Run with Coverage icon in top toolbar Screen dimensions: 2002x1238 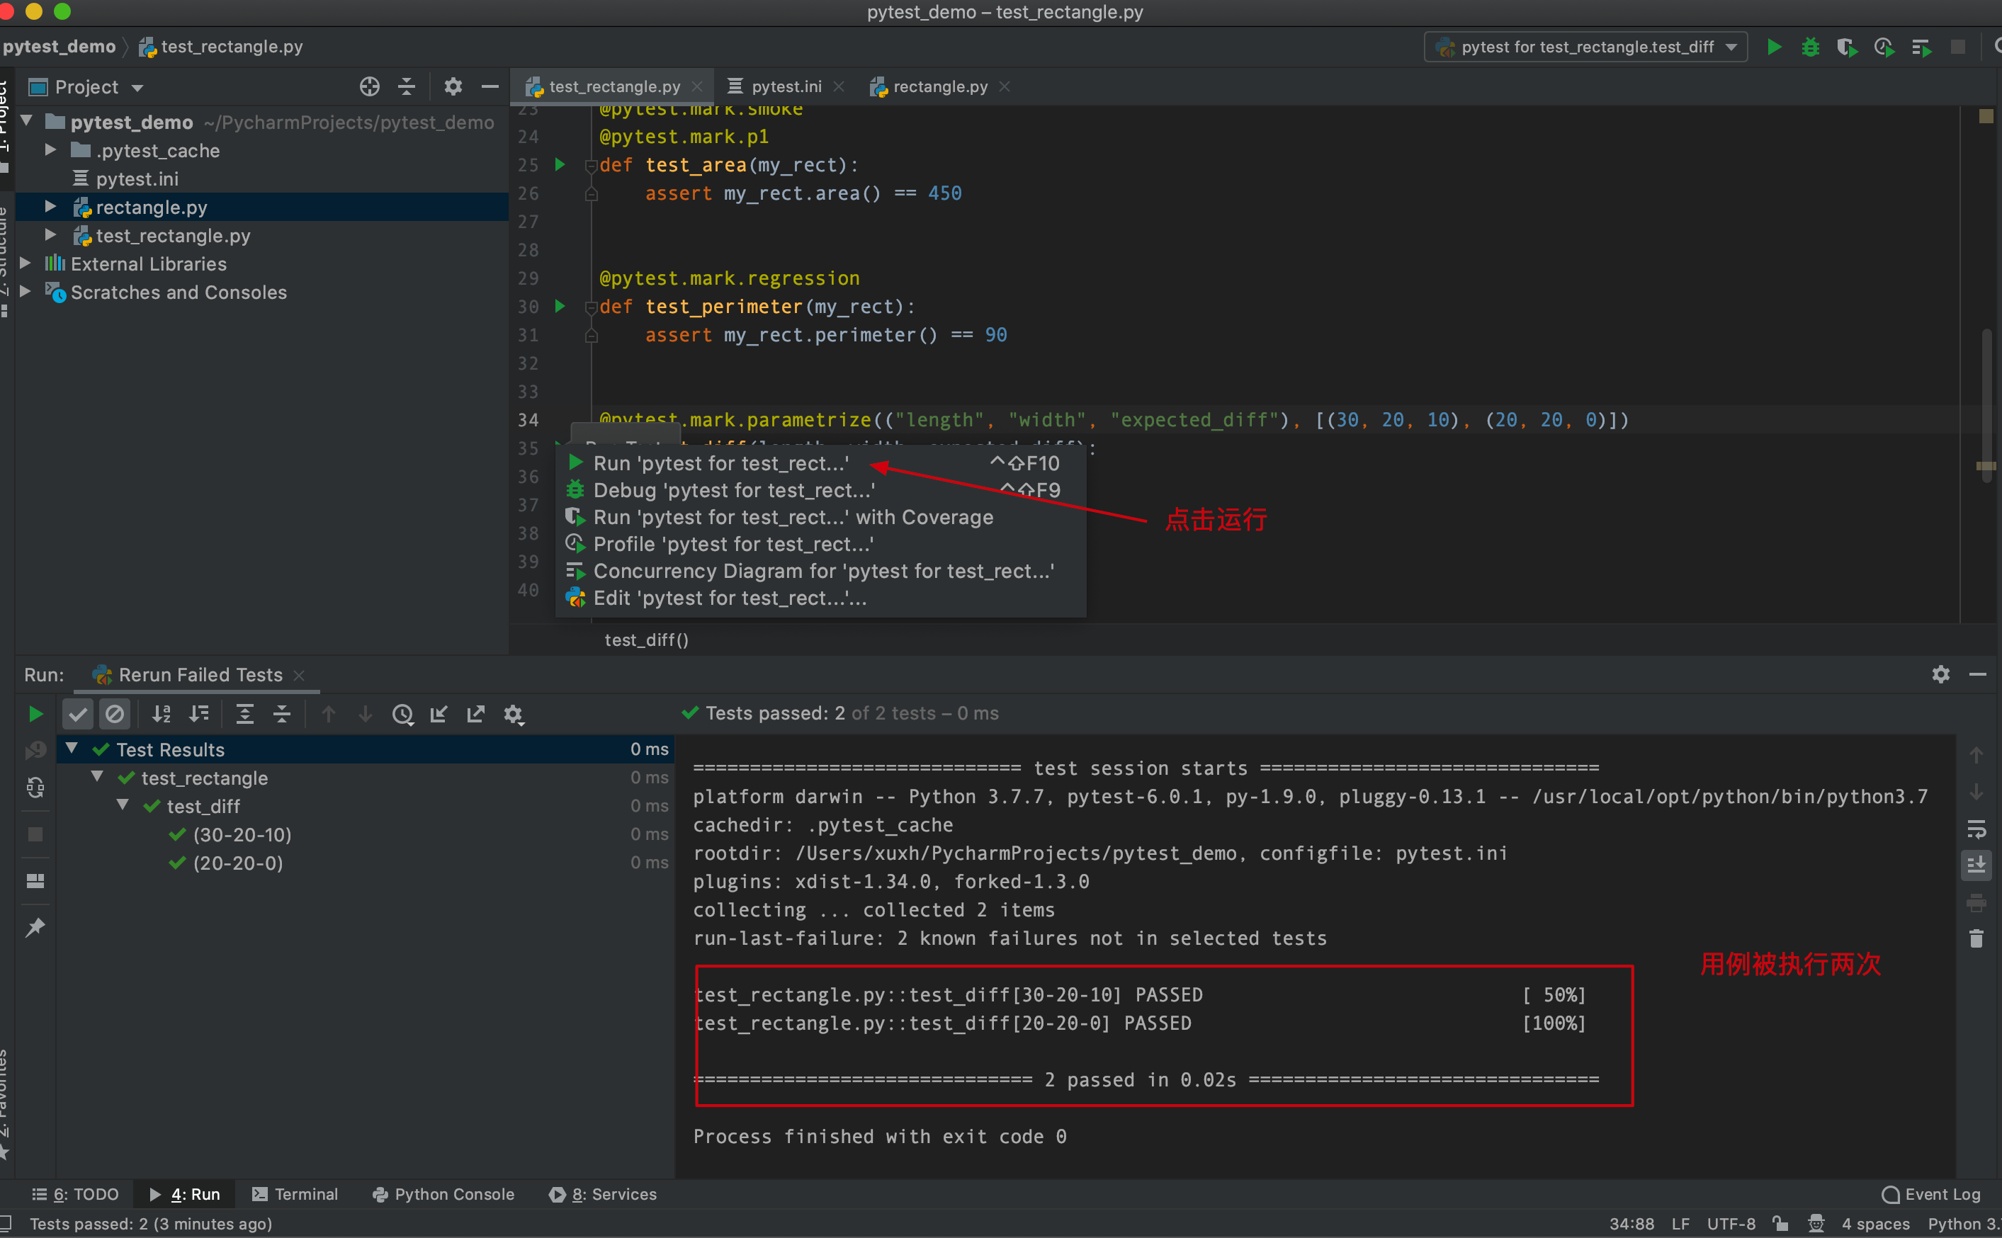(1846, 47)
